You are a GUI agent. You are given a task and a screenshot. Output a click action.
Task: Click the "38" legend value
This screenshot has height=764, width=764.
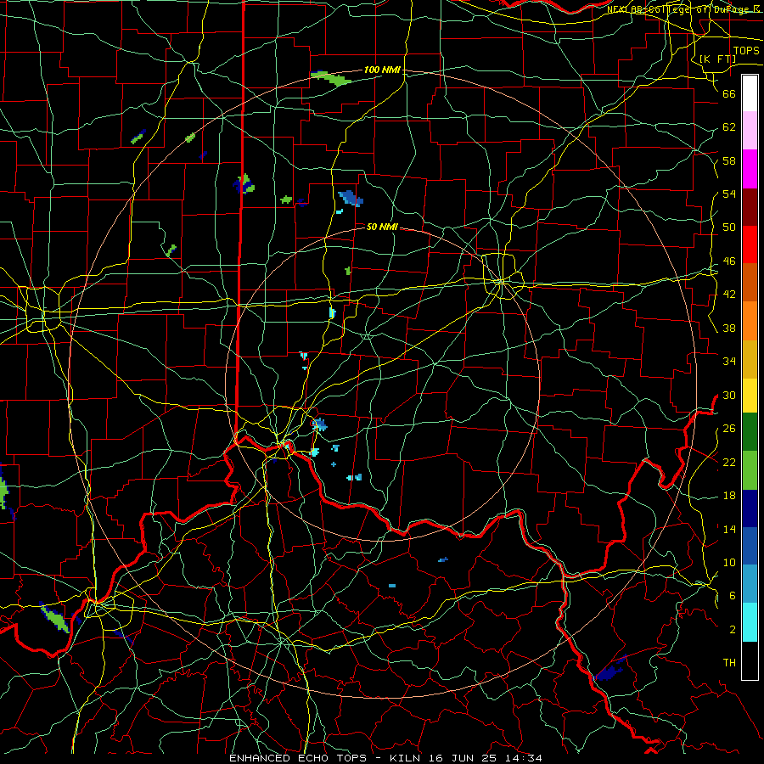point(729,329)
